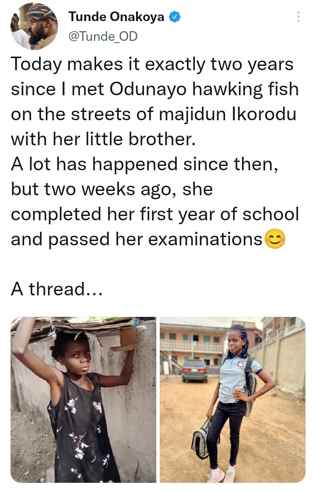
Task: Click the line 'Today makes it exactly two years'
Action: pyautogui.click(x=152, y=65)
